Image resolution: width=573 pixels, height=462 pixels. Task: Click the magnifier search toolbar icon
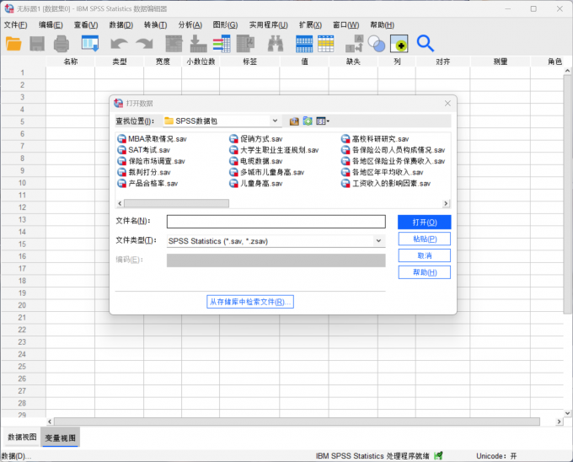point(425,44)
